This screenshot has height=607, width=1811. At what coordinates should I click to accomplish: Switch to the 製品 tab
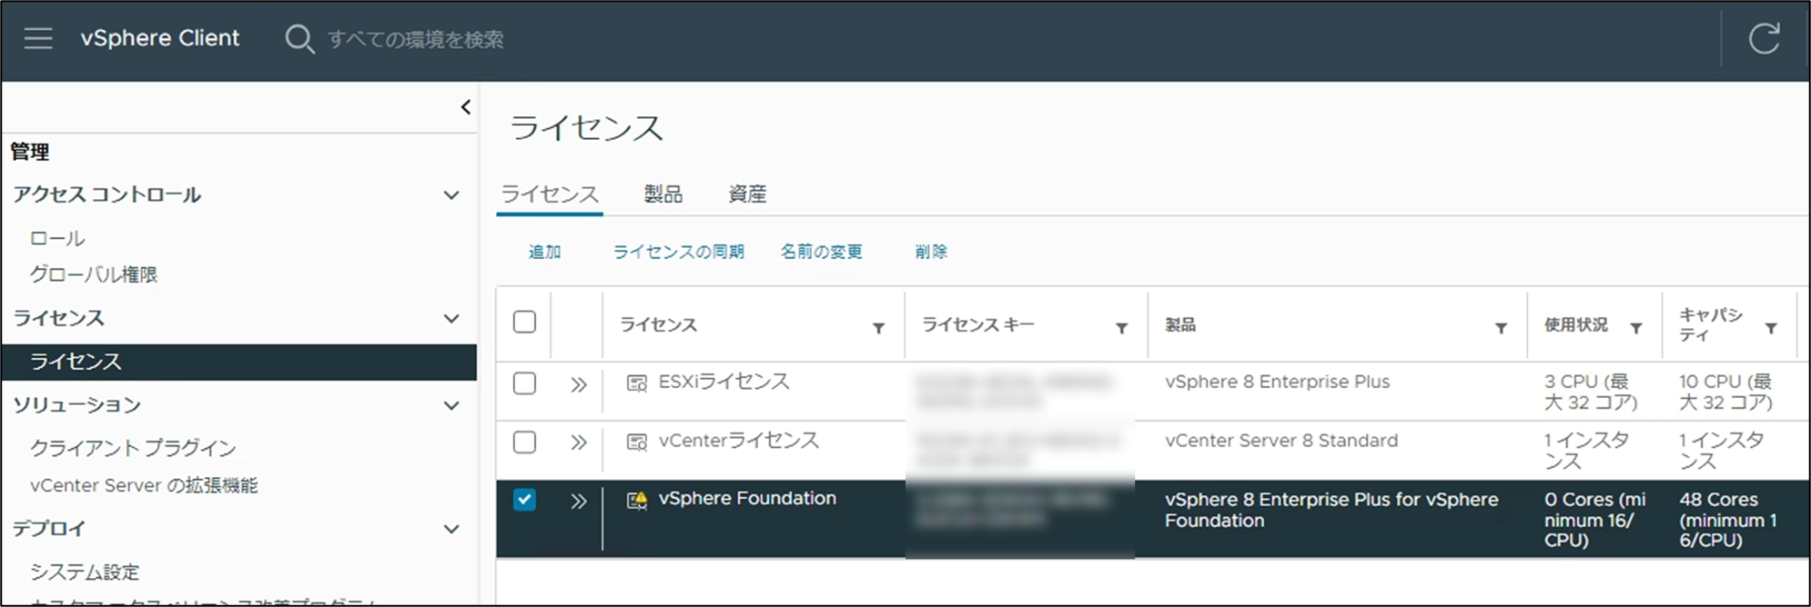tap(663, 194)
